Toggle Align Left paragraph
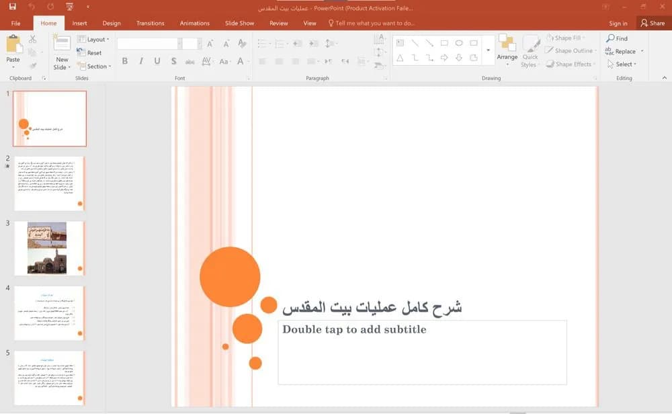 tap(262, 61)
